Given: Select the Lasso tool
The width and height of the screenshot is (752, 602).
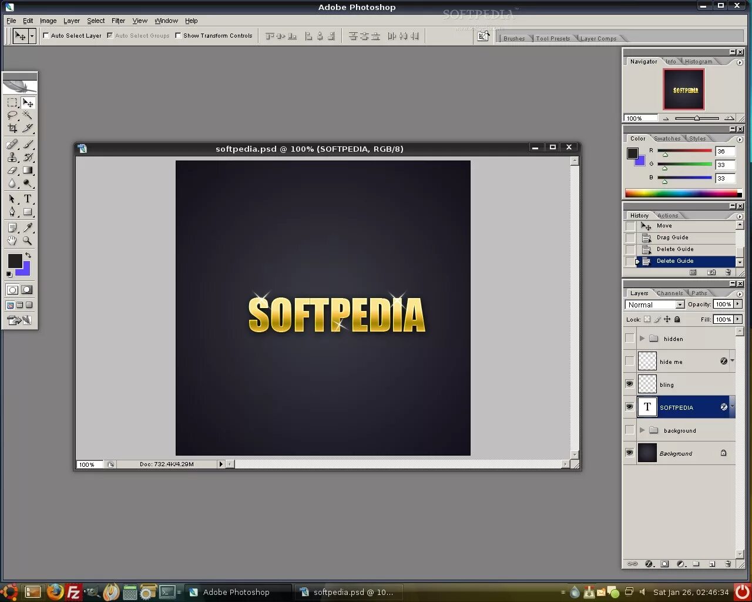Looking at the screenshot, I should [x=12, y=115].
